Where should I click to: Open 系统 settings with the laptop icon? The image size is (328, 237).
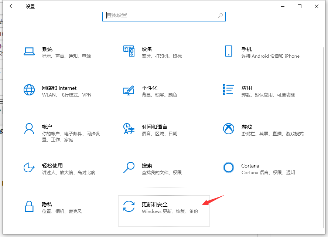[29, 52]
